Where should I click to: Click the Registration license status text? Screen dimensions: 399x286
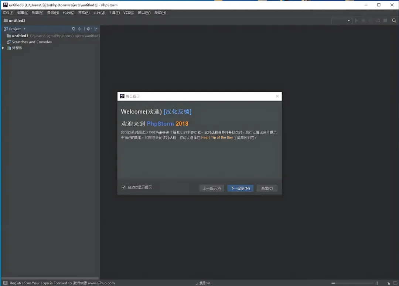[62, 283]
